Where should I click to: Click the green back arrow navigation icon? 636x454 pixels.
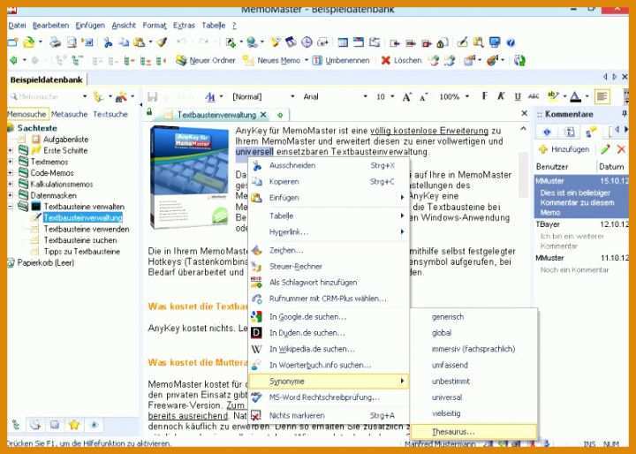14,60
